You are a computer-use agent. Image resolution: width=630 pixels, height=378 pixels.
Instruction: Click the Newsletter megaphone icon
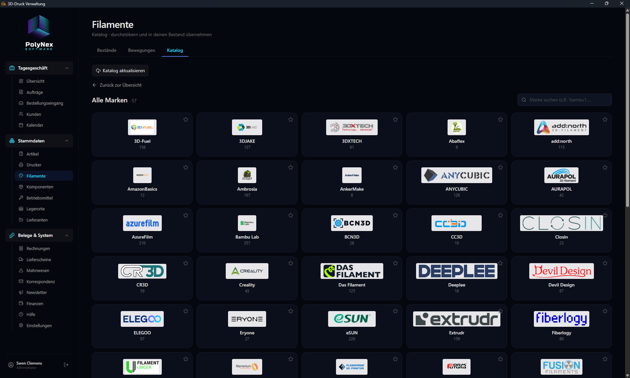coord(21,293)
